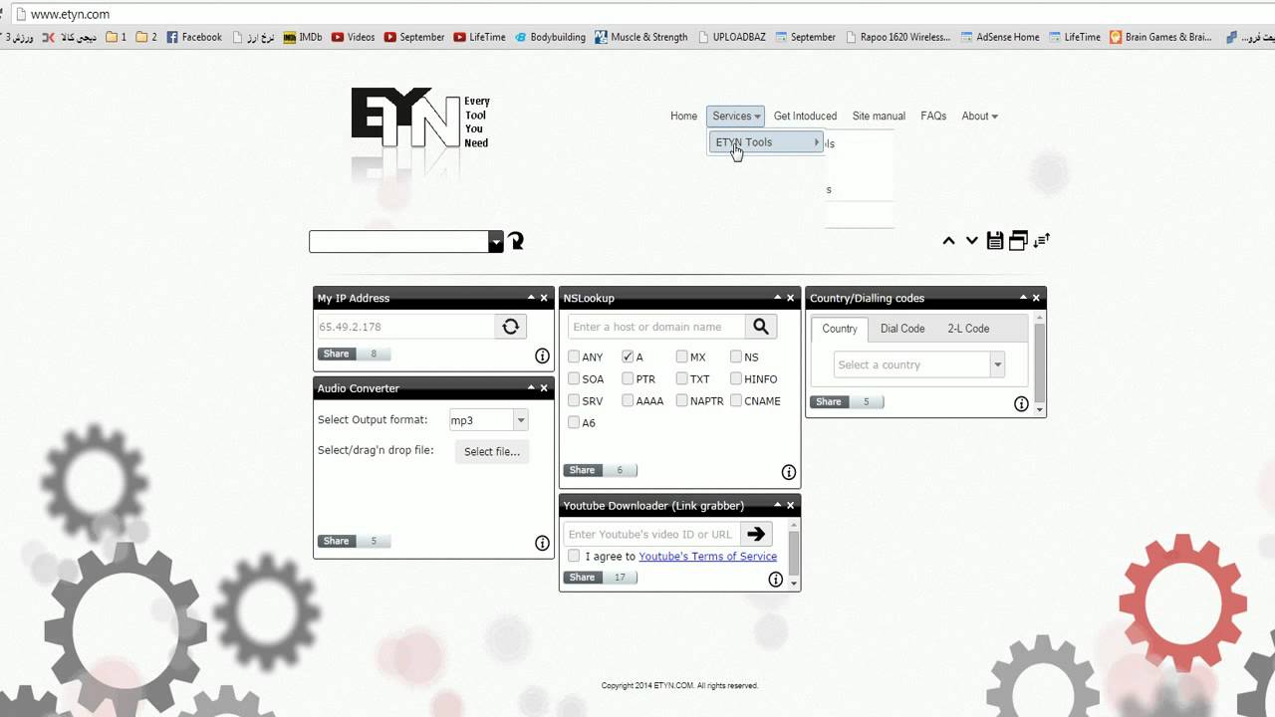
Task: Collapse the Audio Converter widget
Action: [x=531, y=388]
